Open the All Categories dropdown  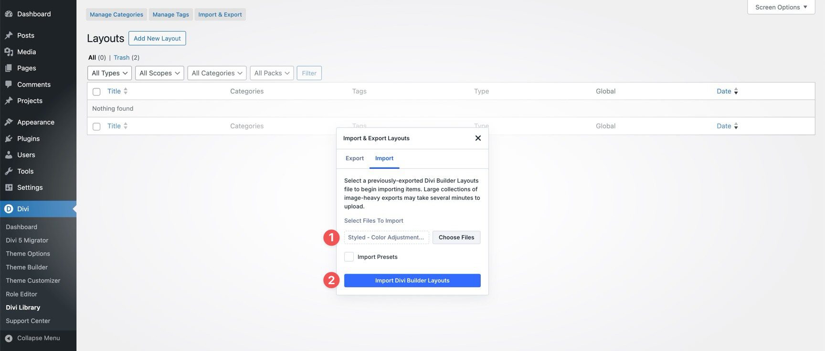(217, 73)
